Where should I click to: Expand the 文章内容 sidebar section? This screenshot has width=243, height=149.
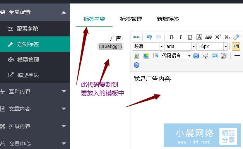coord(35,109)
